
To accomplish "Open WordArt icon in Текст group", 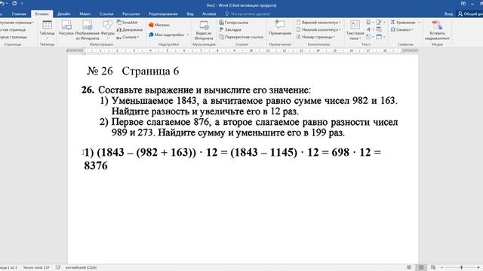I will point(368,30).
